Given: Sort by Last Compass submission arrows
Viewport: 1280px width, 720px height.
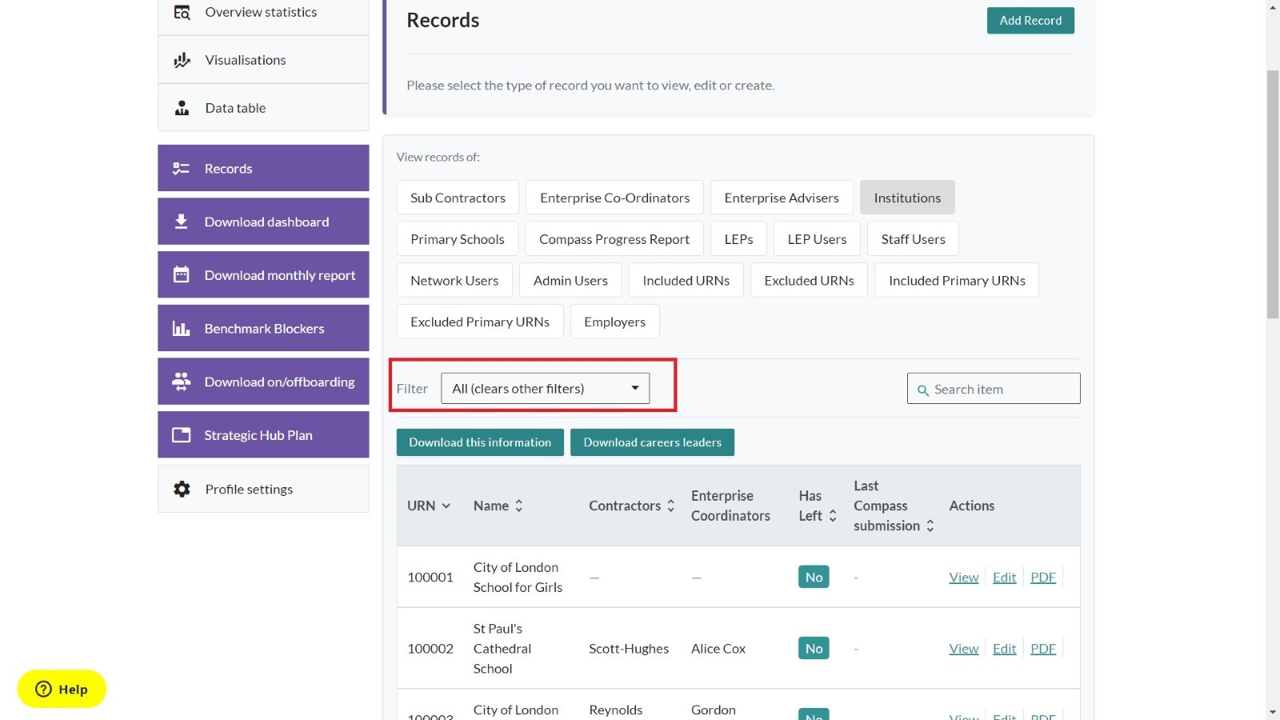Looking at the screenshot, I should 930,526.
